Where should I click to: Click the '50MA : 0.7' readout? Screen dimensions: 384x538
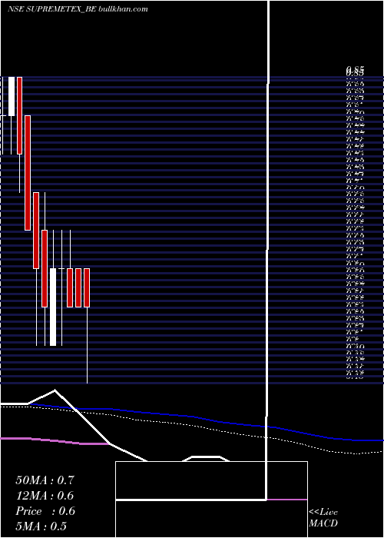tap(45, 480)
